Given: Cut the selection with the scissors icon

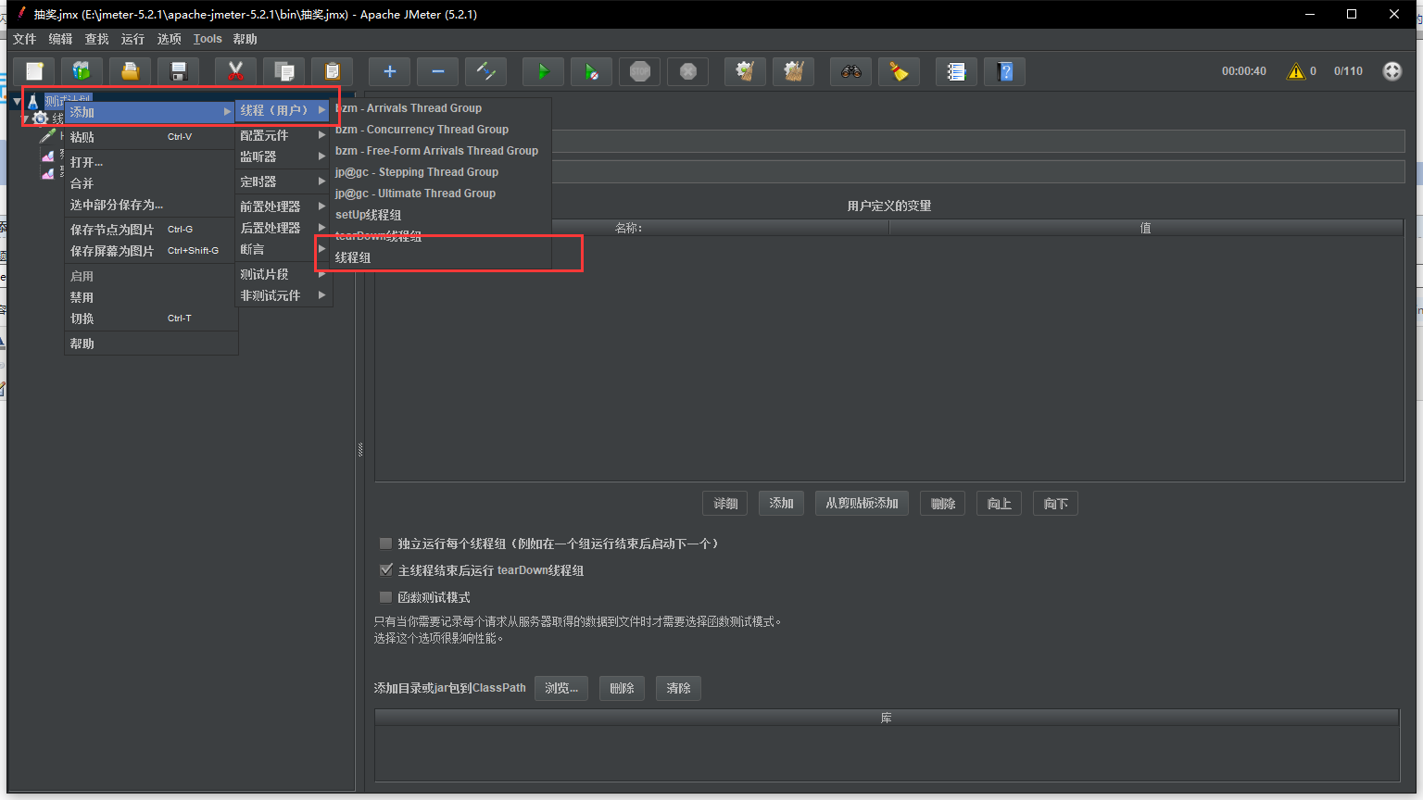Looking at the screenshot, I should 236,71.
